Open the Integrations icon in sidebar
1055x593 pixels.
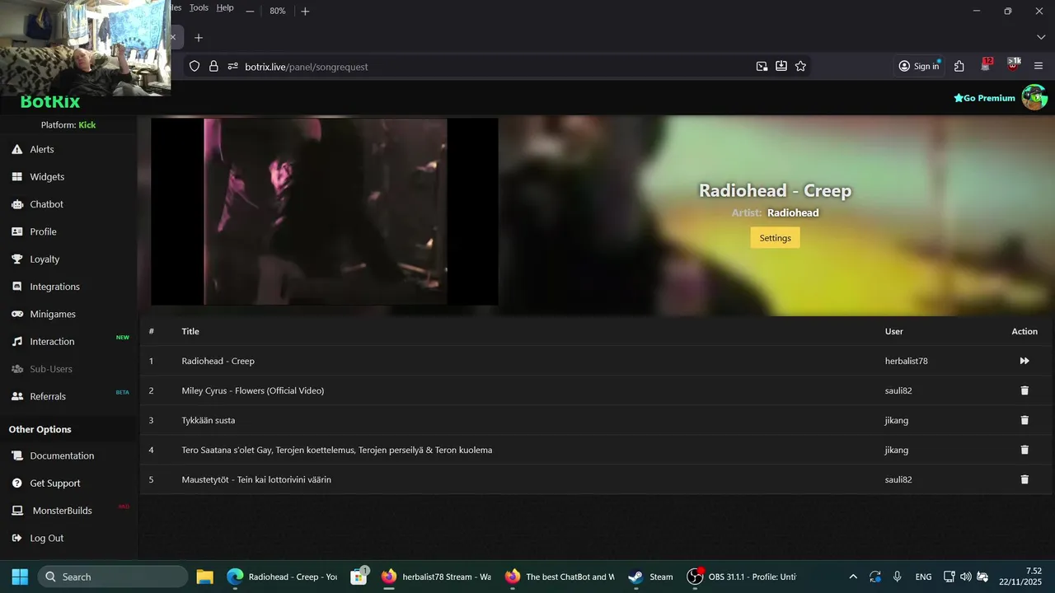pyautogui.click(x=16, y=287)
